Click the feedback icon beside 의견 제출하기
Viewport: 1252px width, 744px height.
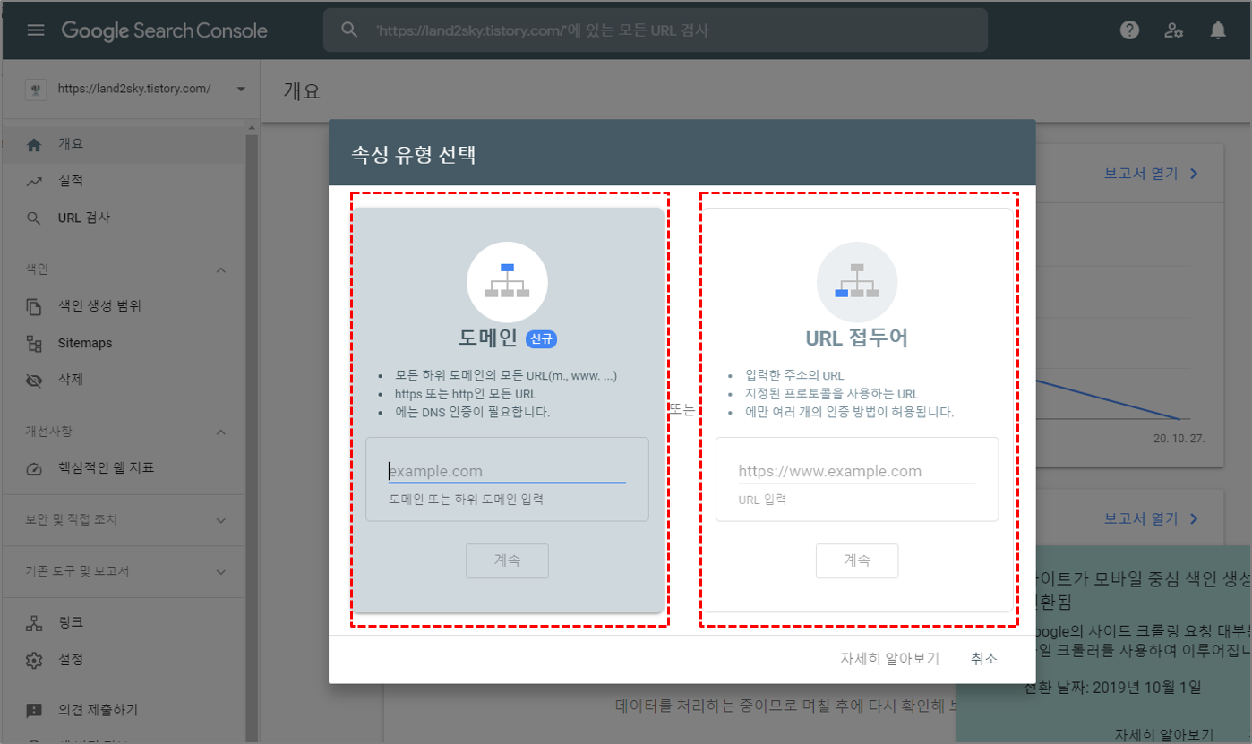click(x=34, y=710)
